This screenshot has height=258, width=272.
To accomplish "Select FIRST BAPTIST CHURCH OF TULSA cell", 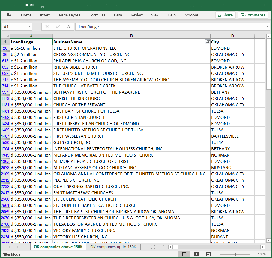I will pos(131,111).
